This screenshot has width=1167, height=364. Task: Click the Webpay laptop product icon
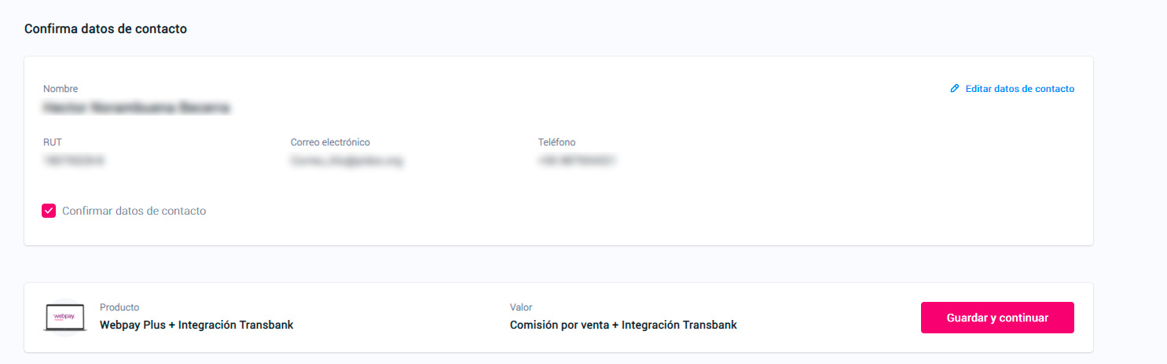[x=64, y=318]
